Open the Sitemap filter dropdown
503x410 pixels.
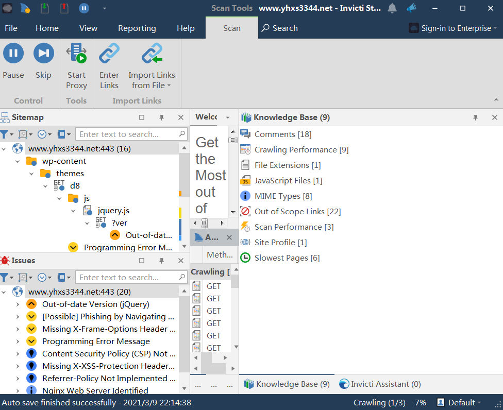click(x=7, y=134)
